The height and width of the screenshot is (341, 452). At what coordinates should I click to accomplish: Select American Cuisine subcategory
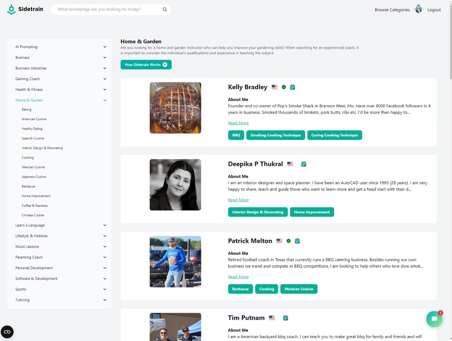[x=34, y=119]
